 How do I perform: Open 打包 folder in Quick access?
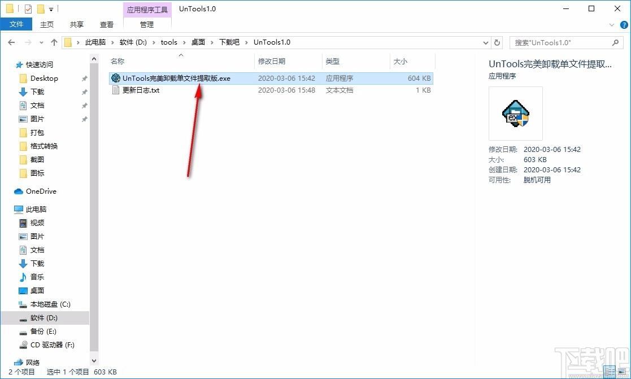pos(37,132)
